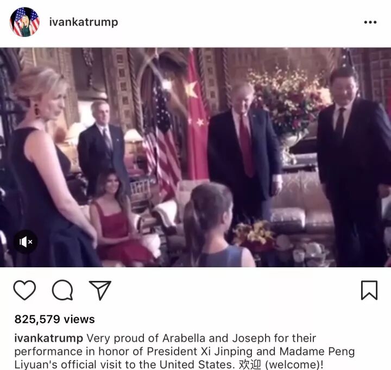Open ivankatrump username in the caption
The height and width of the screenshot is (370, 391).
click(x=49, y=338)
